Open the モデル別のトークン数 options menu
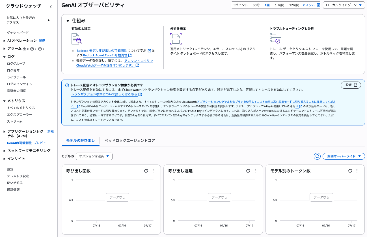This screenshot has height=237, width=367. tap(357, 171)
